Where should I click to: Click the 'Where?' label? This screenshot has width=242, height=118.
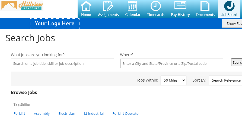point(127,55)
